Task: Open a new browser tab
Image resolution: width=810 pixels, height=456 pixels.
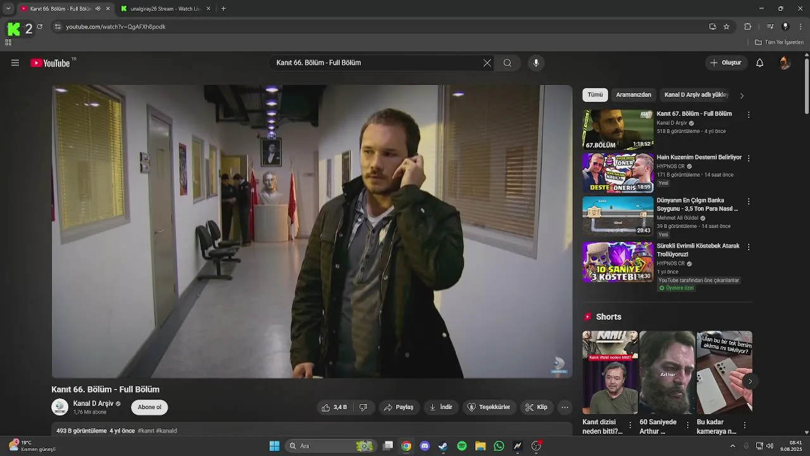Action: click(223, 9)
